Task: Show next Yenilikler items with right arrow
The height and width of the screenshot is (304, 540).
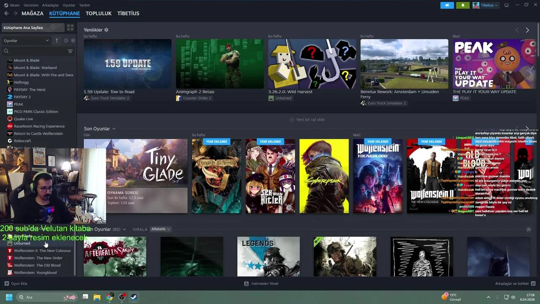Action: coord(527,30)
